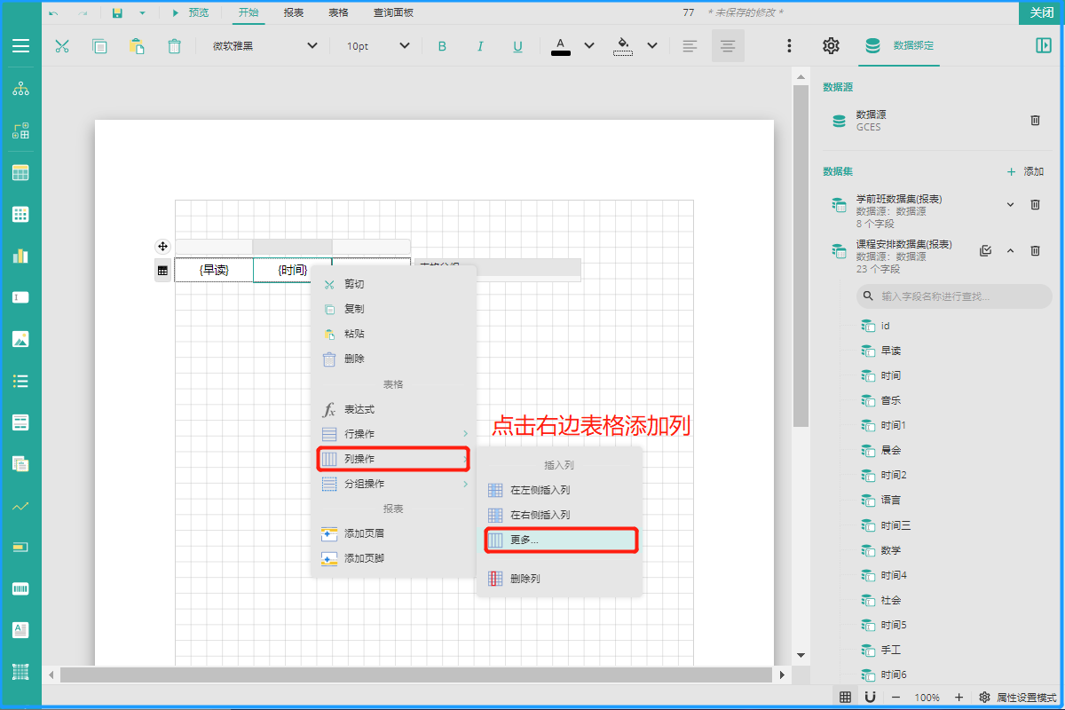The image size is (1065, 710).
Task: Open the properties gear icon panel
Action: 831,46
